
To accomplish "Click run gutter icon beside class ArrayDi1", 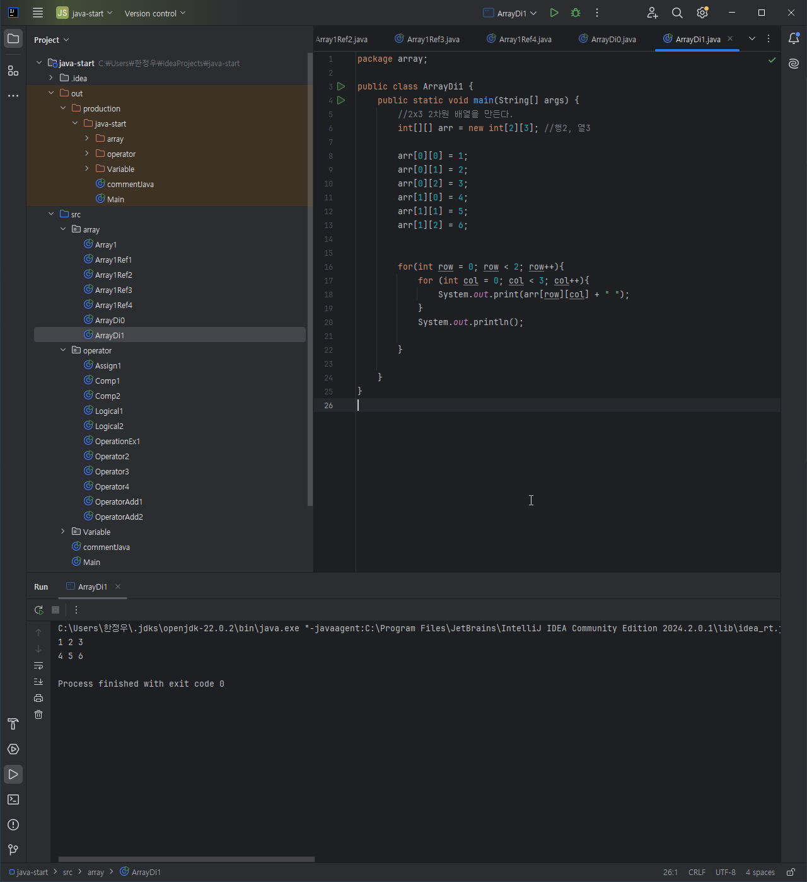I will coord(341,86).
